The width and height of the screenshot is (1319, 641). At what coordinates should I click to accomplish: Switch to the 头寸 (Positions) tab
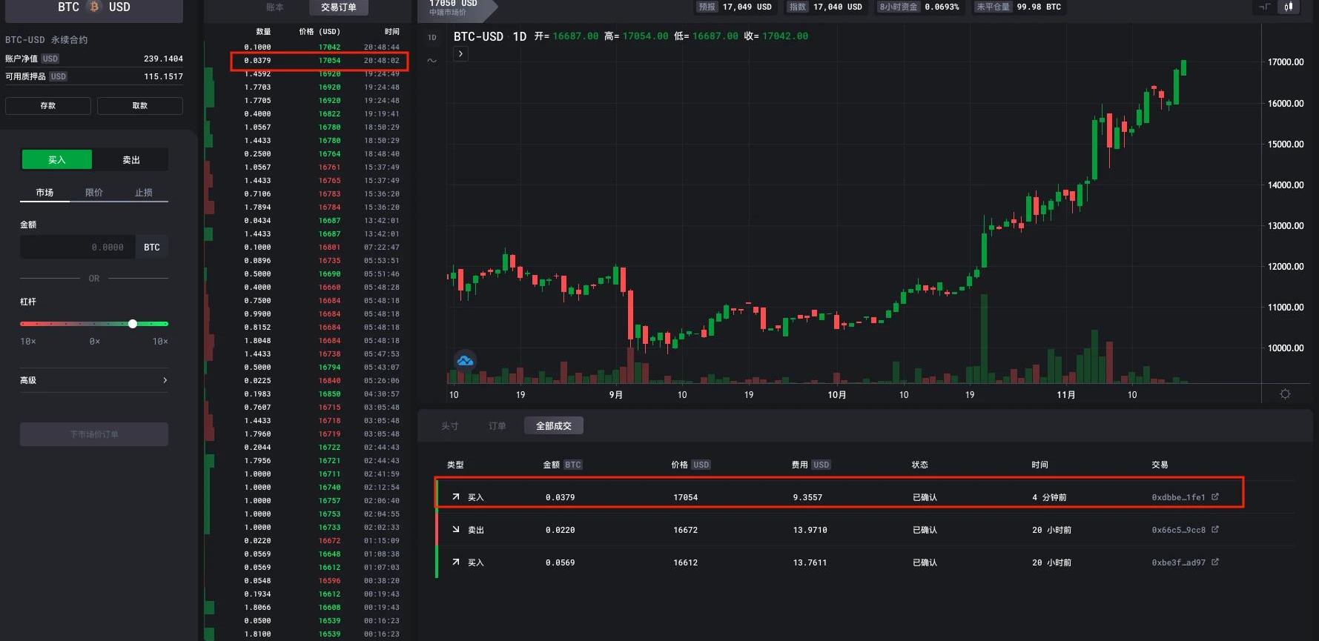point(449,426)
